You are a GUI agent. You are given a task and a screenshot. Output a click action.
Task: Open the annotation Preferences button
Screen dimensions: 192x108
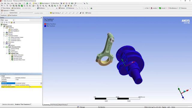click(70, 8)
